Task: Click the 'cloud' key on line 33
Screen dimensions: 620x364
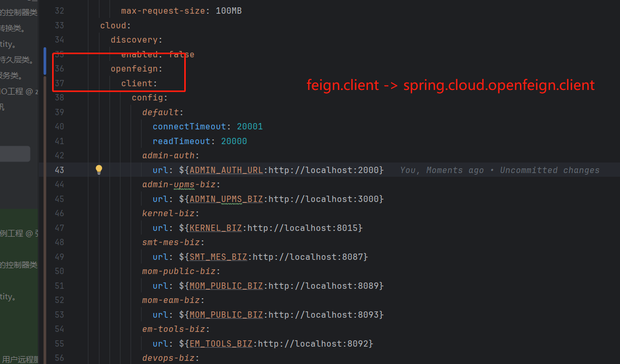Action: [113, 25]
